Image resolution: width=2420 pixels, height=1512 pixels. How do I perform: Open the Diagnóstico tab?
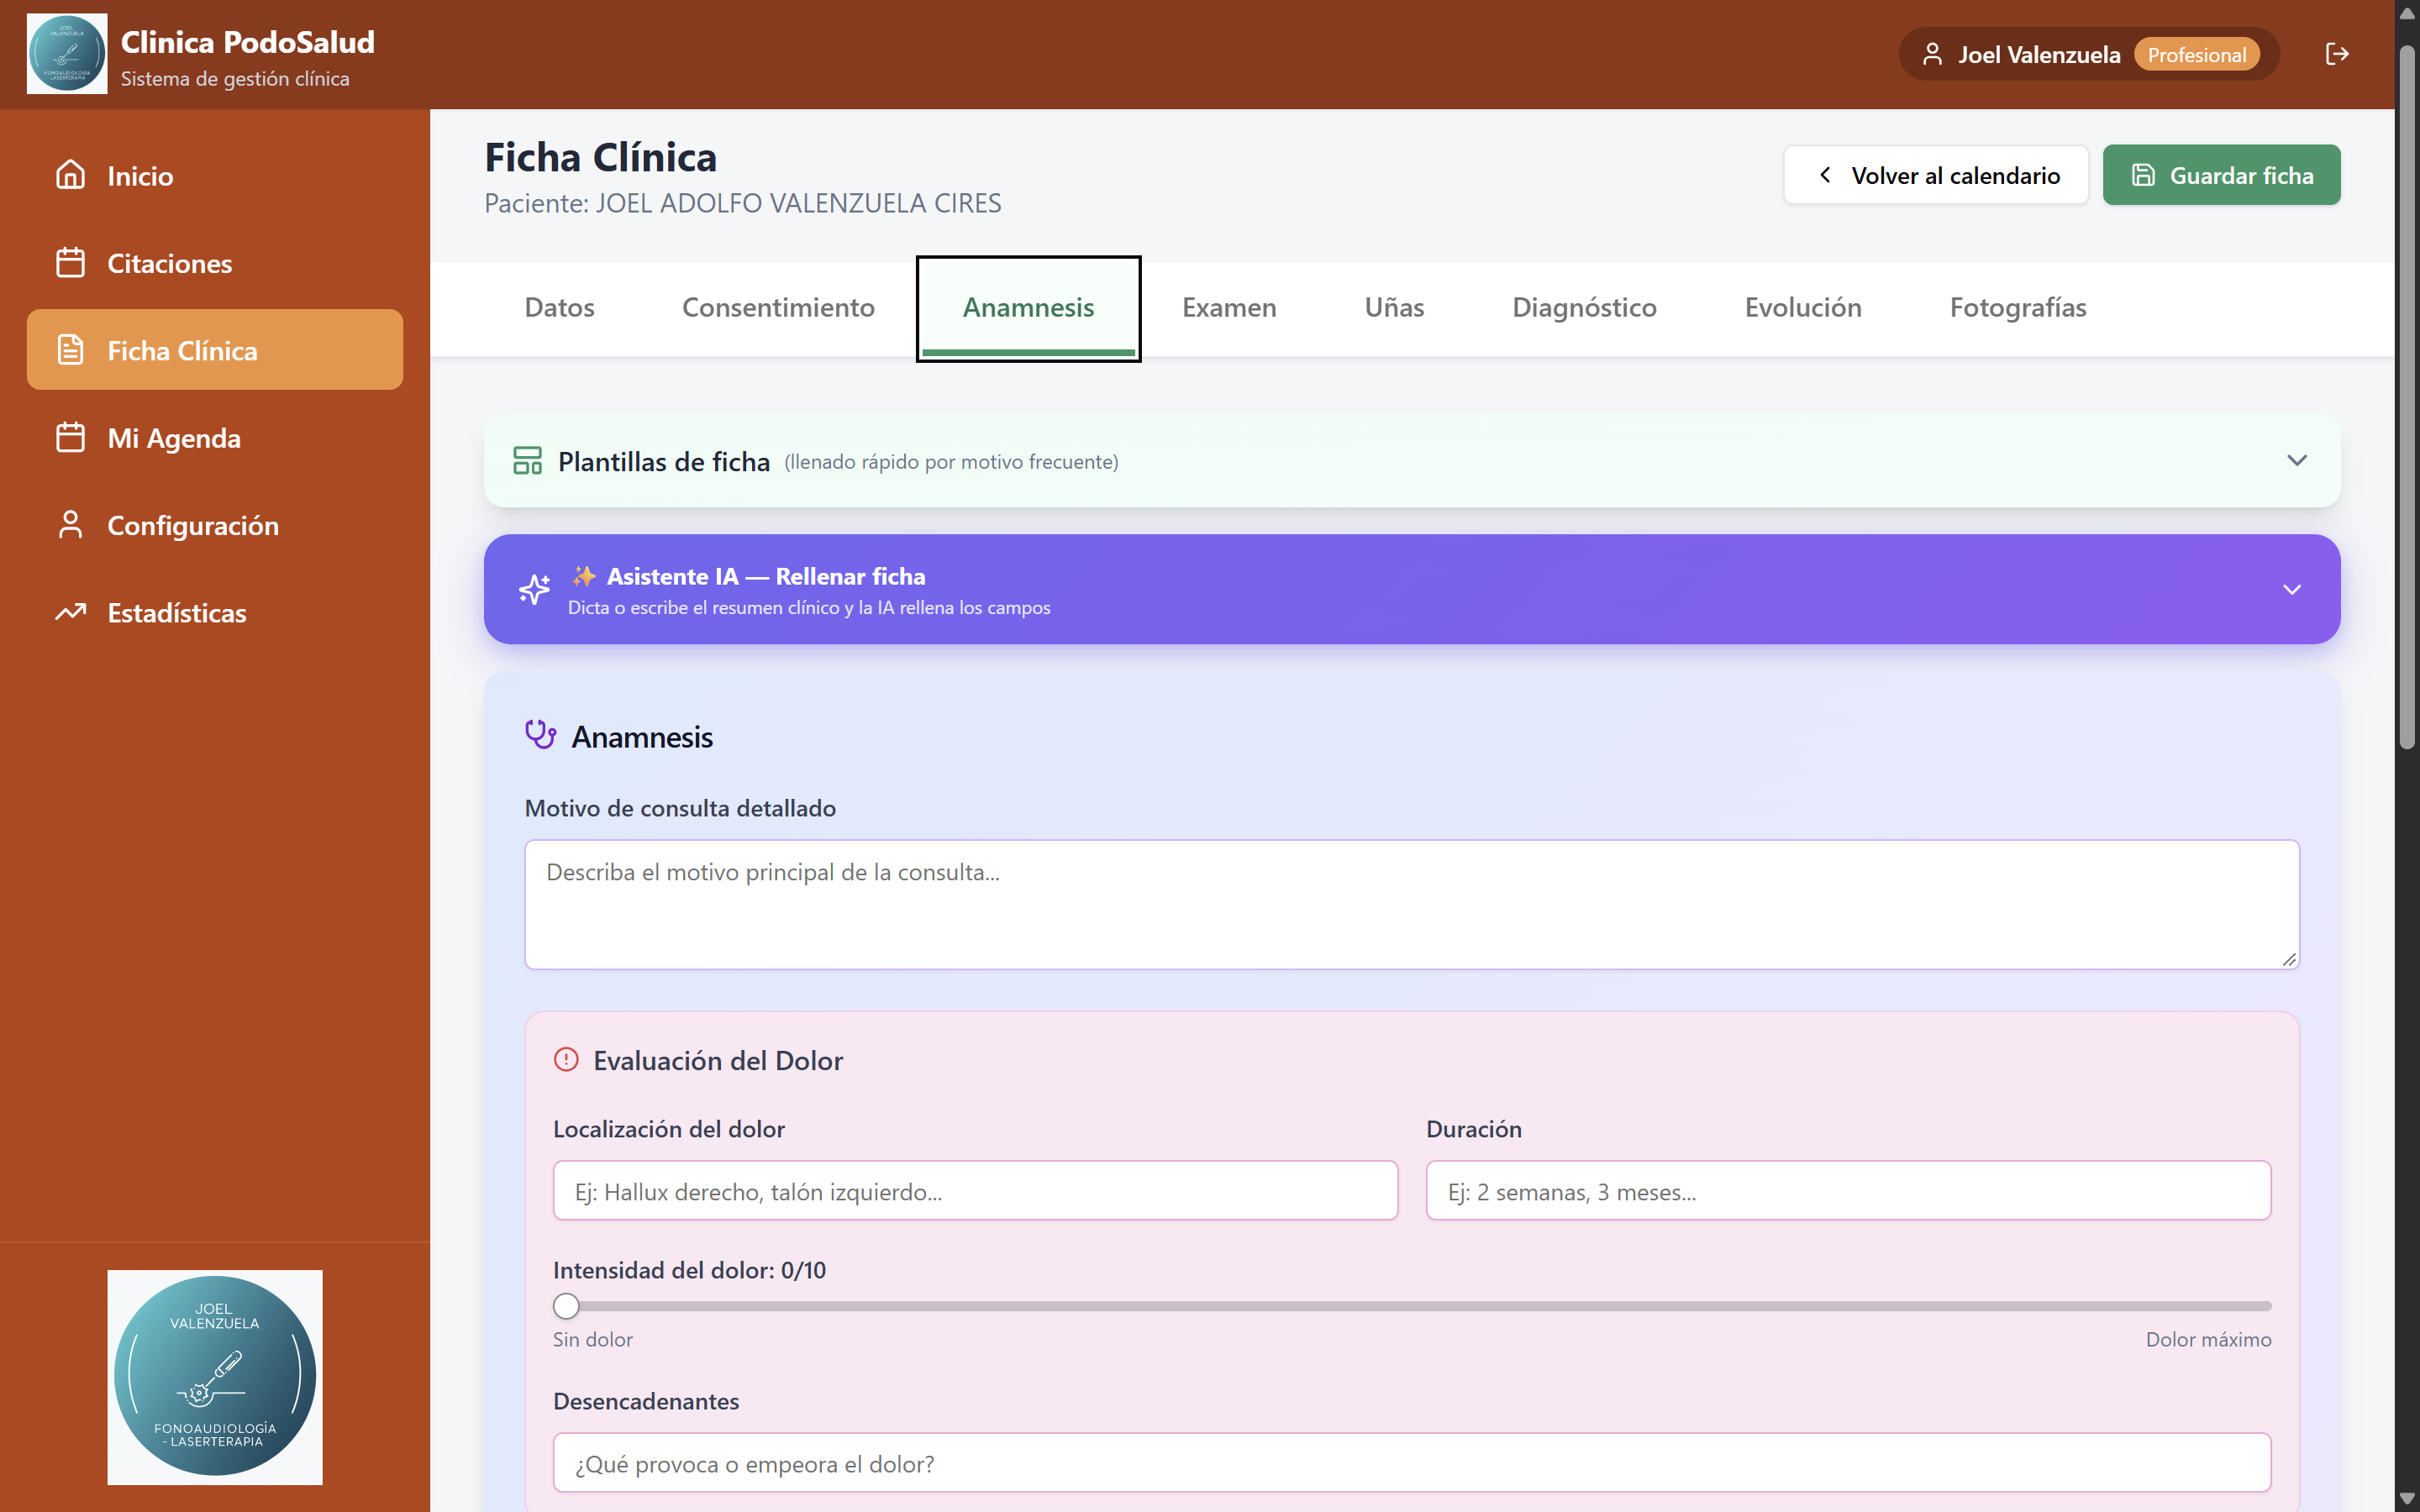(x=1584, y=308)
